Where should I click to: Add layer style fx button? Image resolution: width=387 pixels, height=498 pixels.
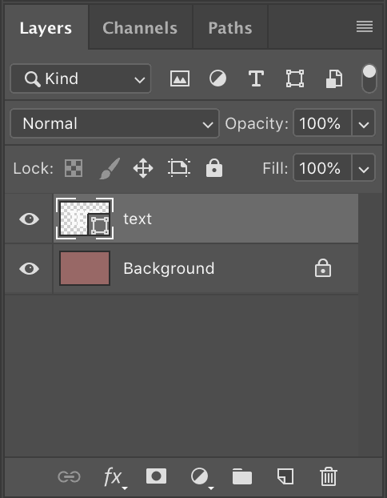tap(114, 477)
